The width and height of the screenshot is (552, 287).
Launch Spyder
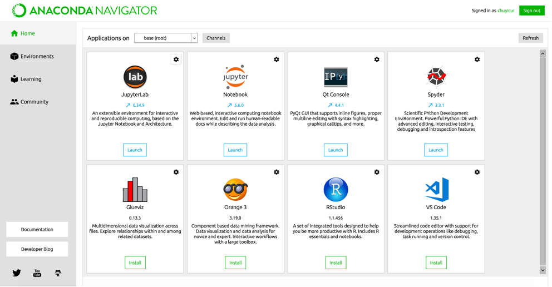click(x=436, y=150)
